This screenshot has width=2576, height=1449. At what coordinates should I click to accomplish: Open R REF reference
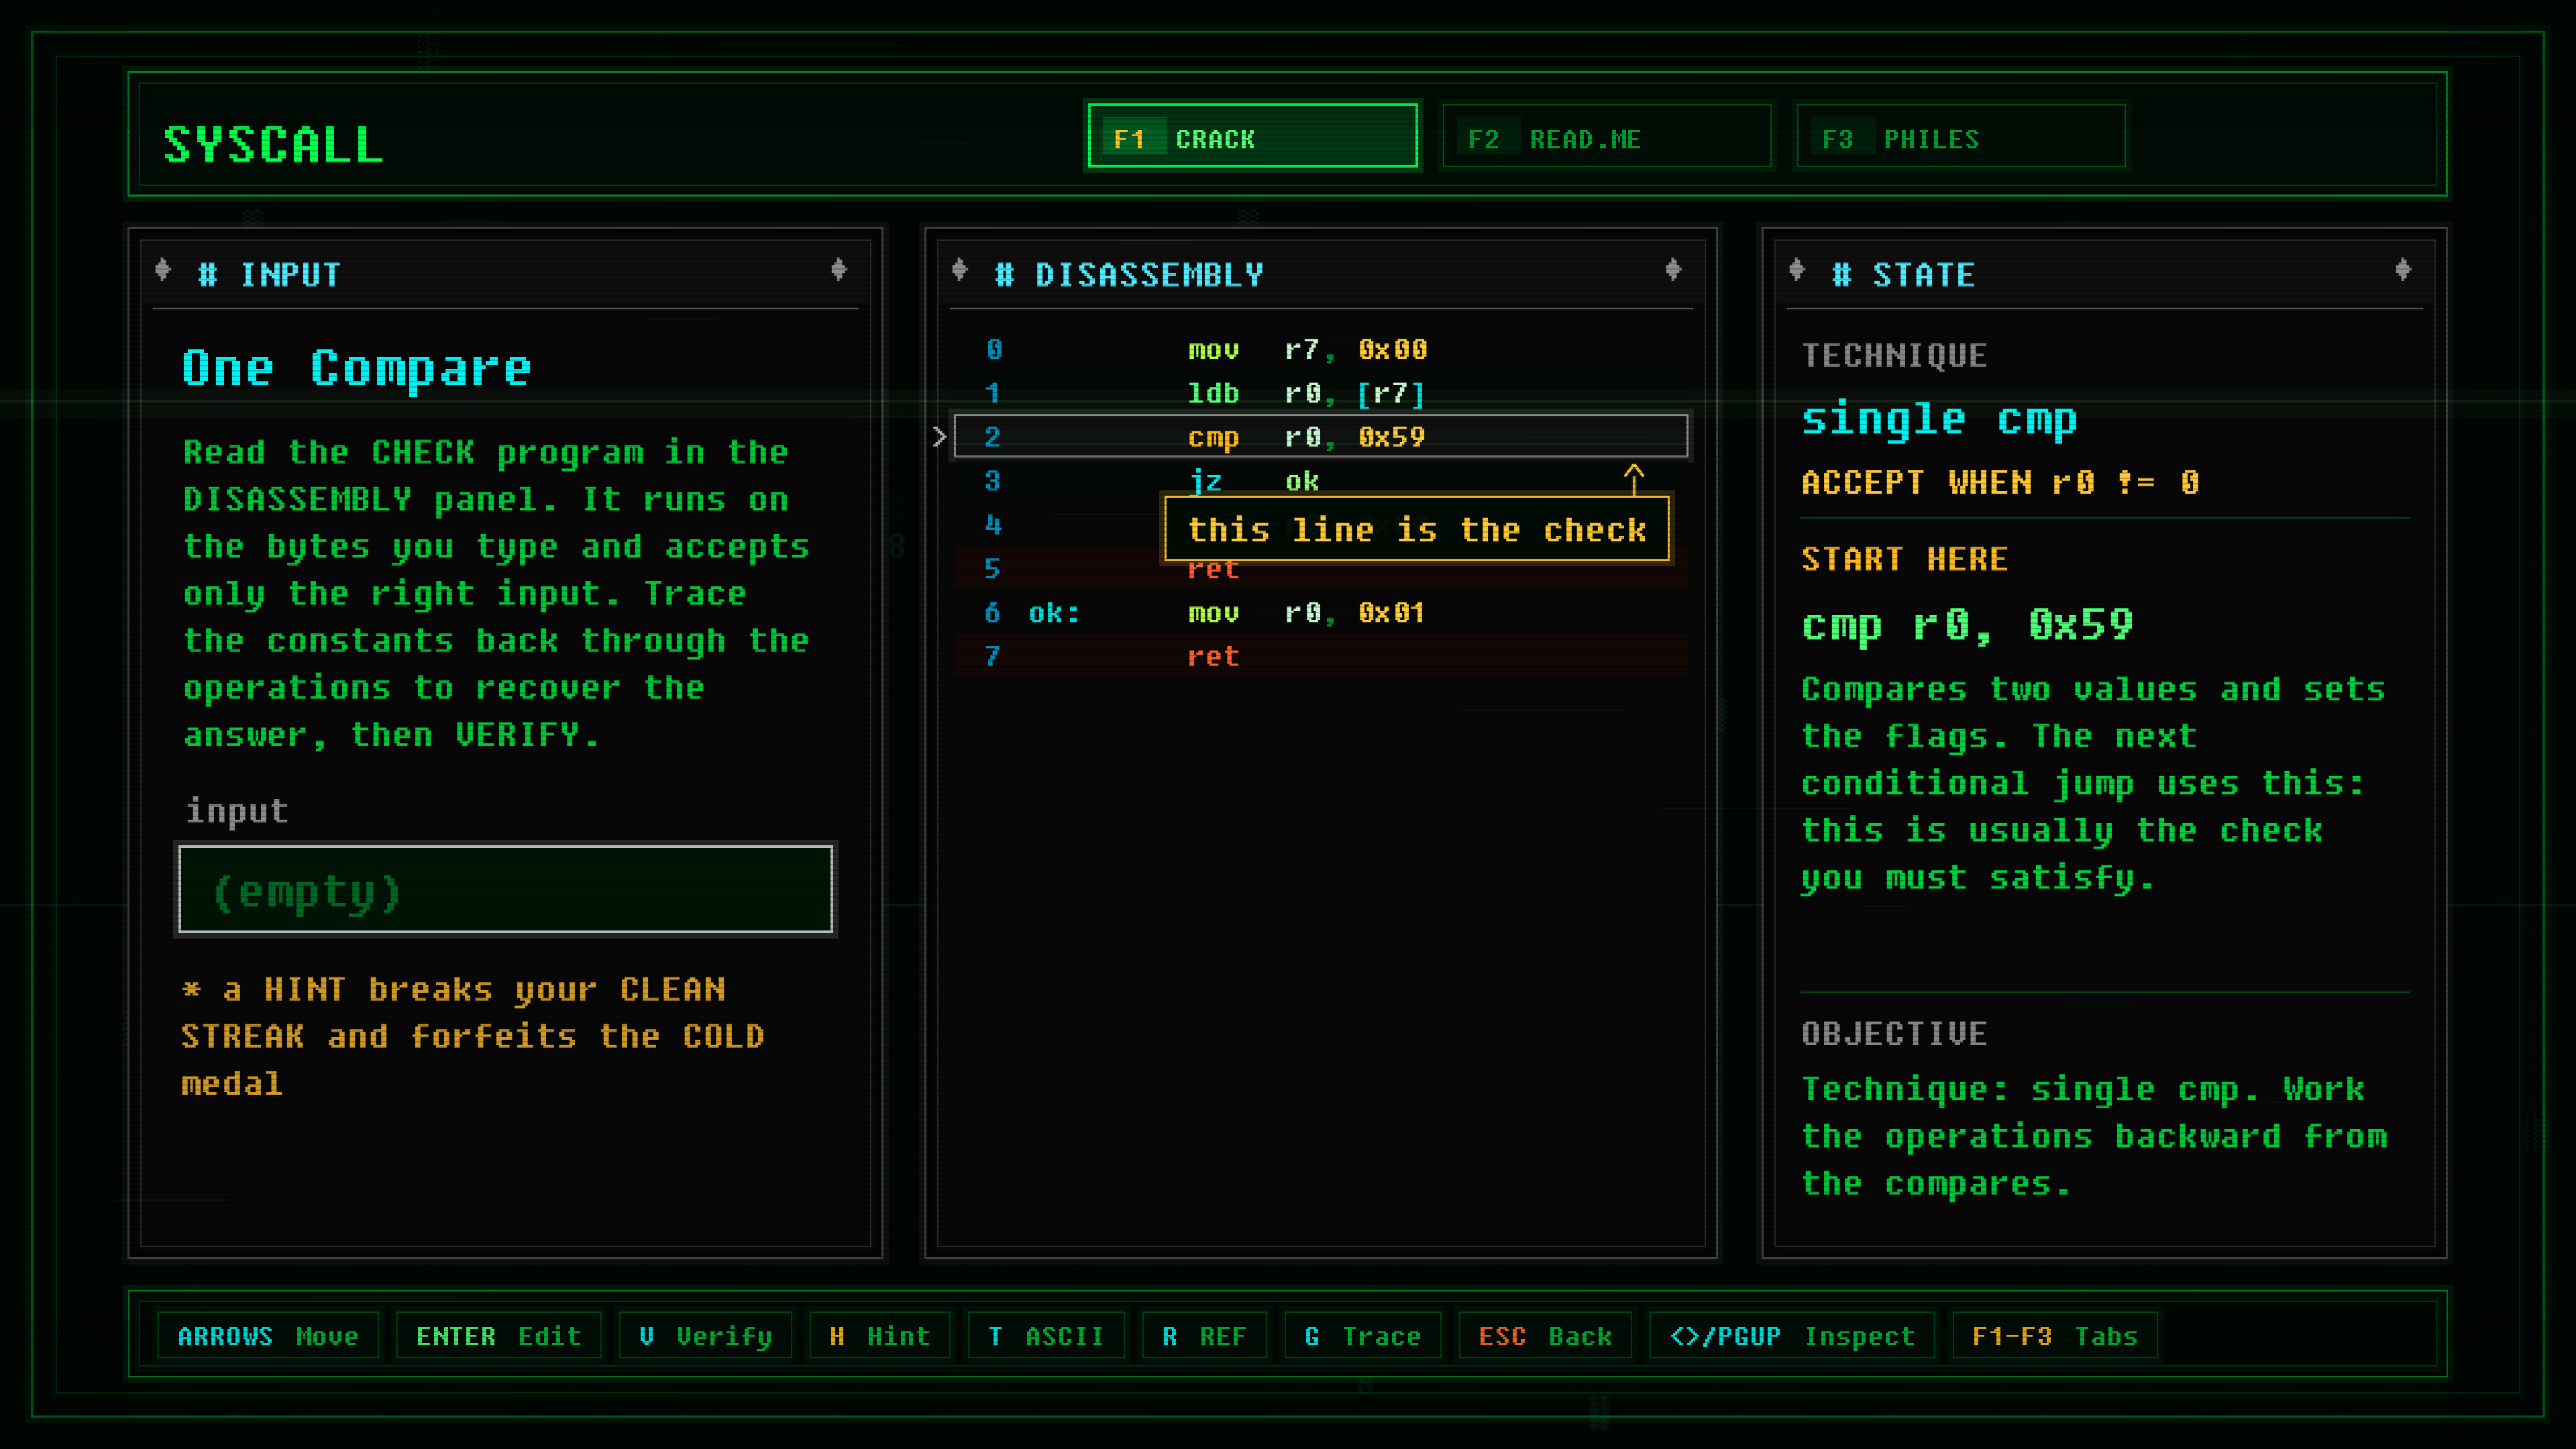point(1204,1336)
